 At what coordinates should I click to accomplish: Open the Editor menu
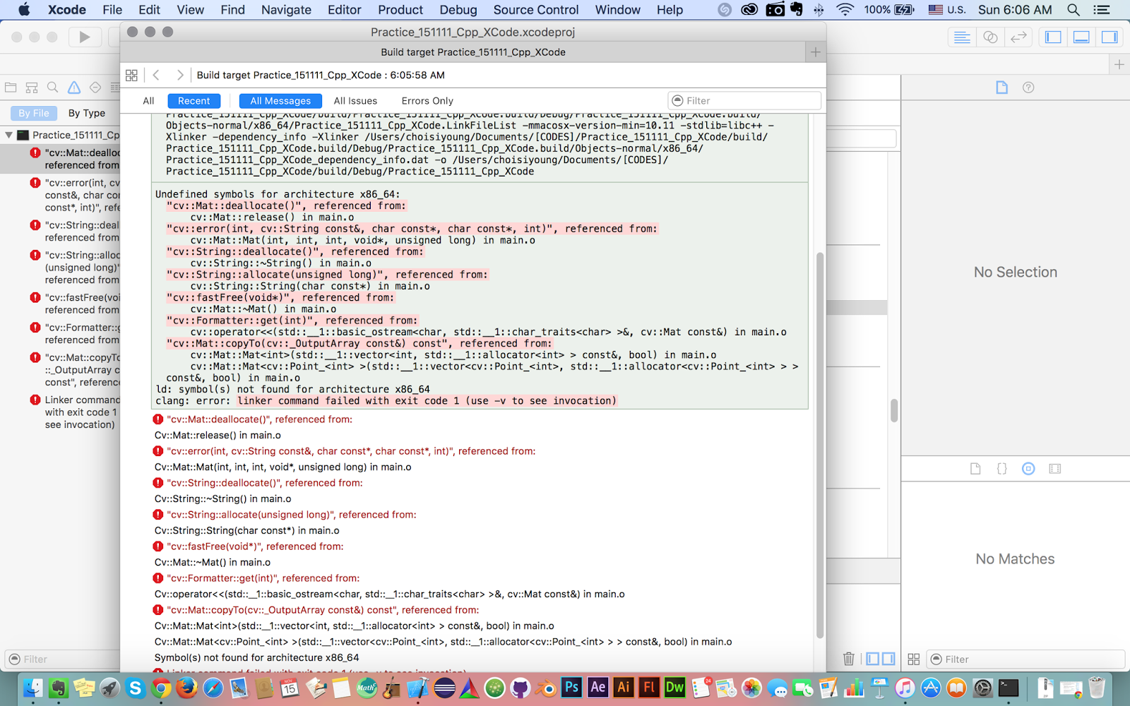point(345,10)
